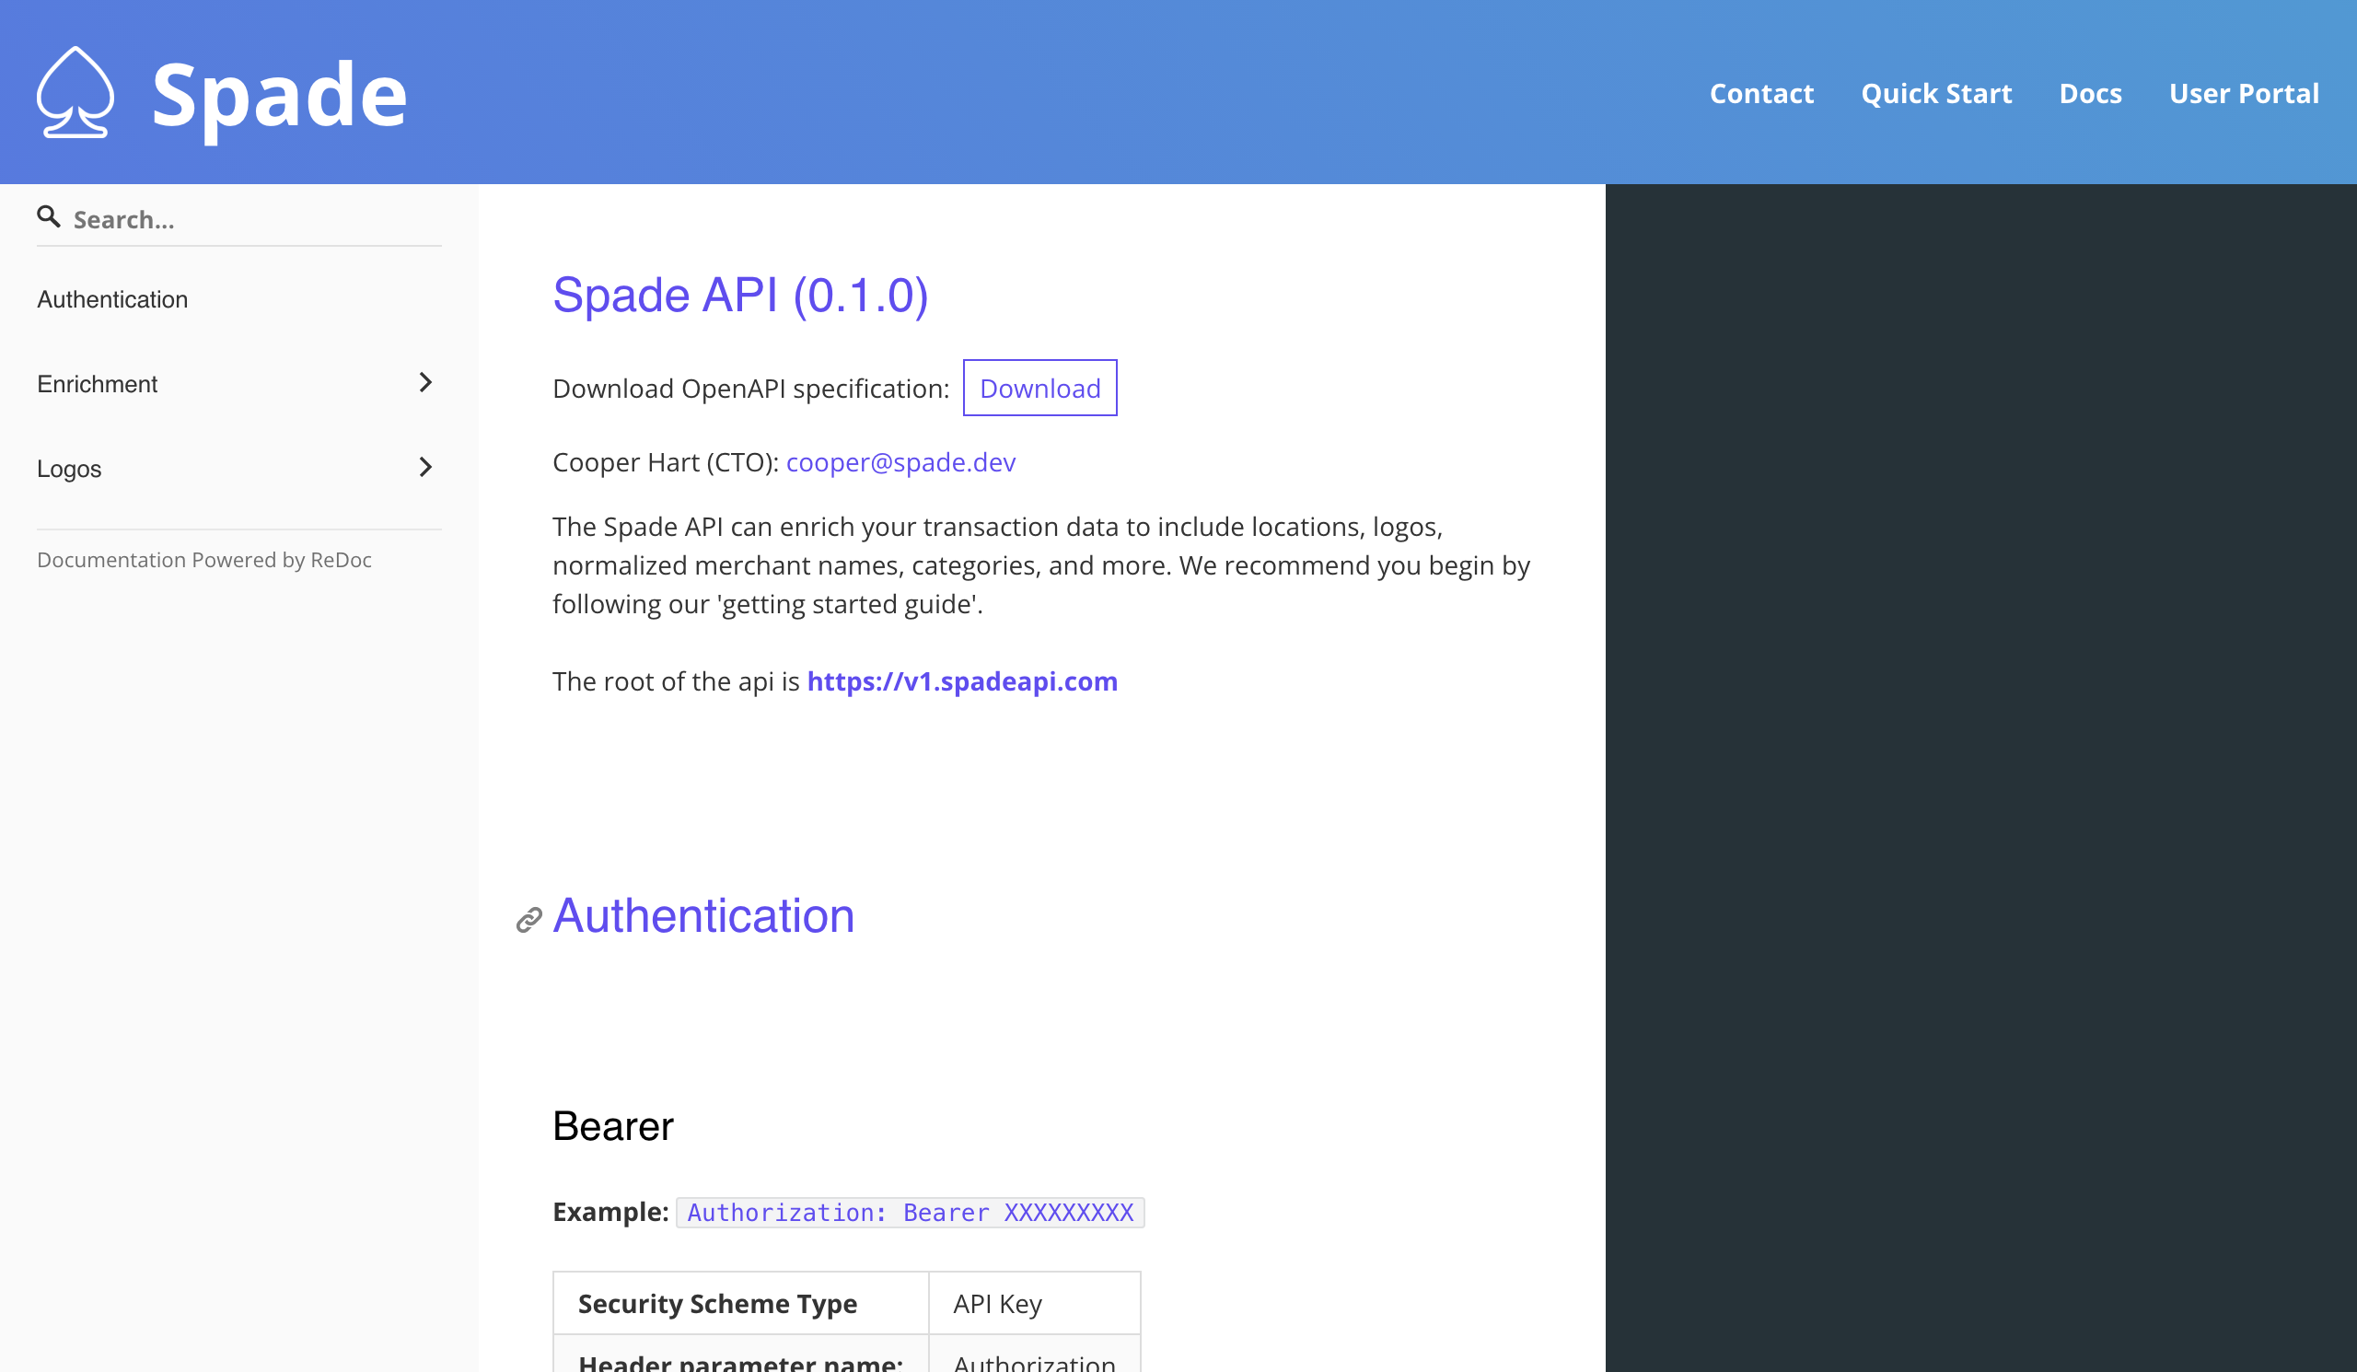
Task: Expand the Enrichment section chevron
Action: 425,382
